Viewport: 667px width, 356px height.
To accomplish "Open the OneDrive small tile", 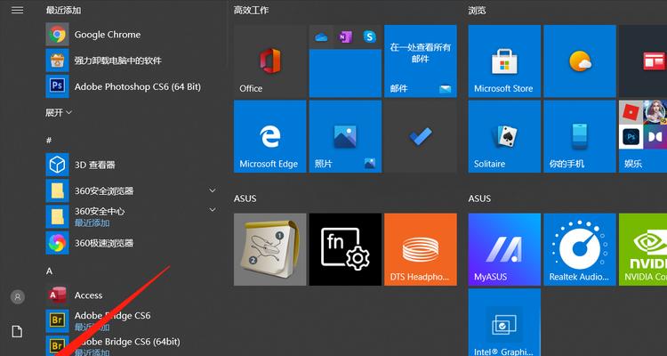I will pos(321,36).
